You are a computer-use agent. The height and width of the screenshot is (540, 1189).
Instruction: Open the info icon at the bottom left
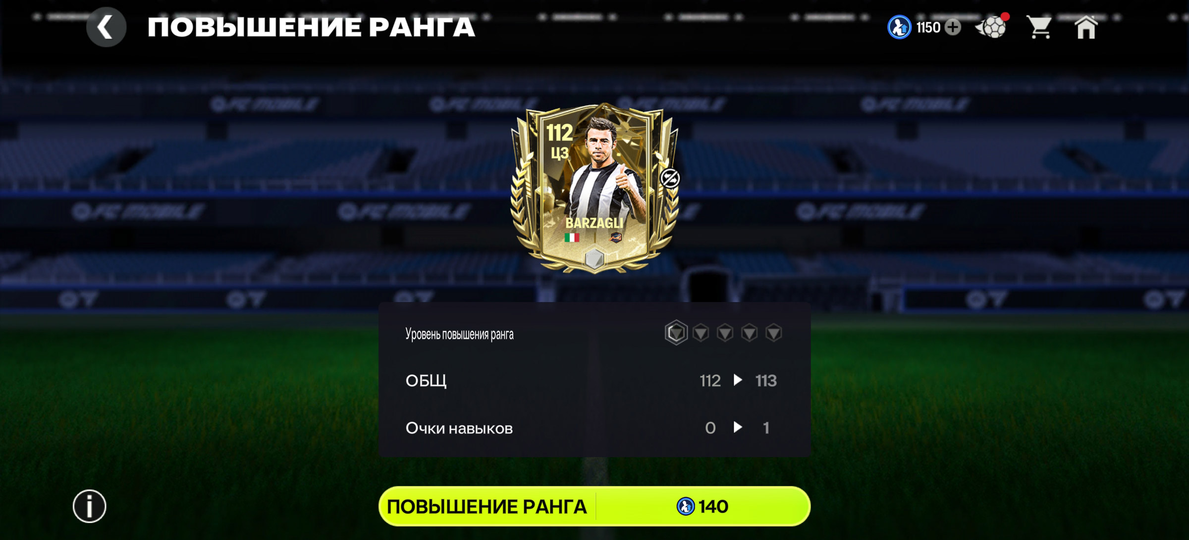coord(90,506)
